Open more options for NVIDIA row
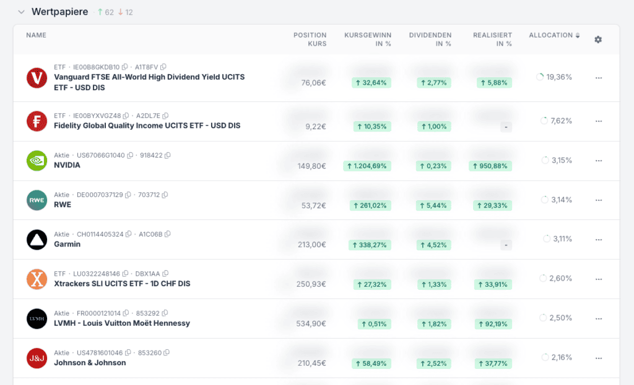 coord(598,161)
